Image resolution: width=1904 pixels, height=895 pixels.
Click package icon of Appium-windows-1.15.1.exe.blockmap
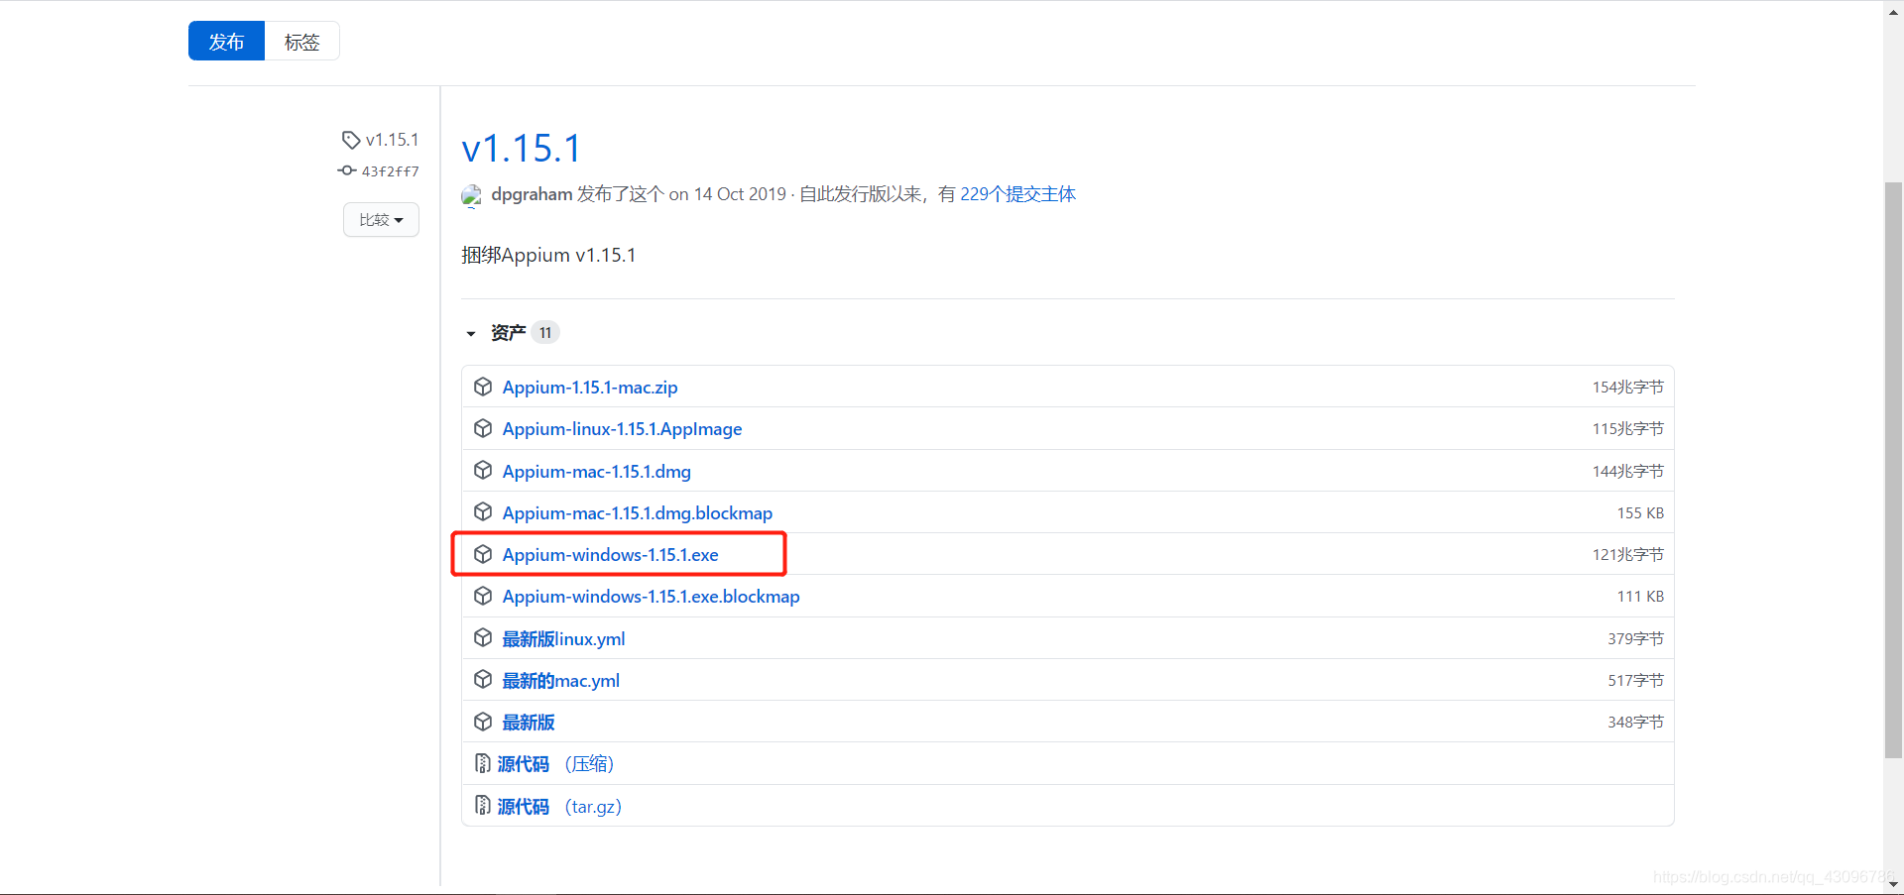tap(483, 596)
